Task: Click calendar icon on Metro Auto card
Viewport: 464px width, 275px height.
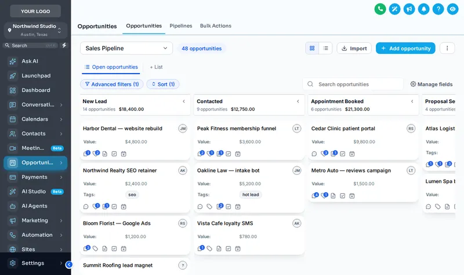Action: coord(352,196)
